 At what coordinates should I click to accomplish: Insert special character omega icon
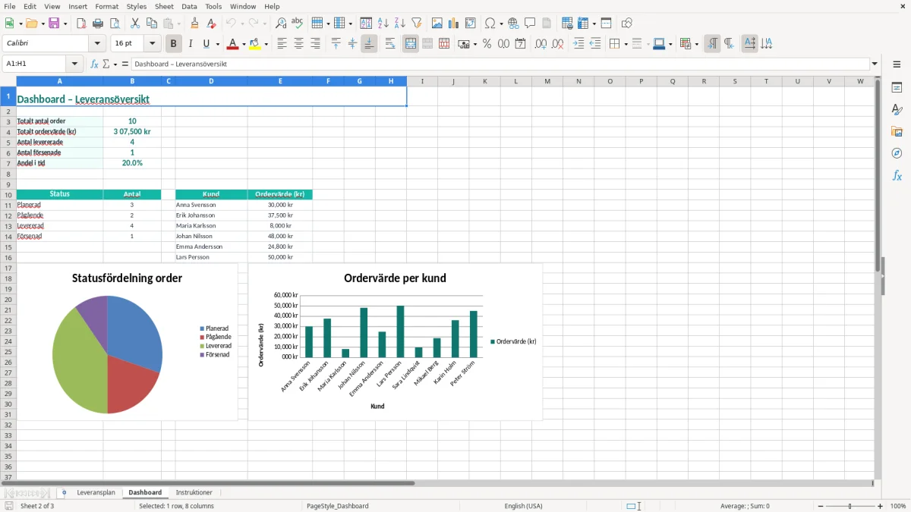pos(490,24)
